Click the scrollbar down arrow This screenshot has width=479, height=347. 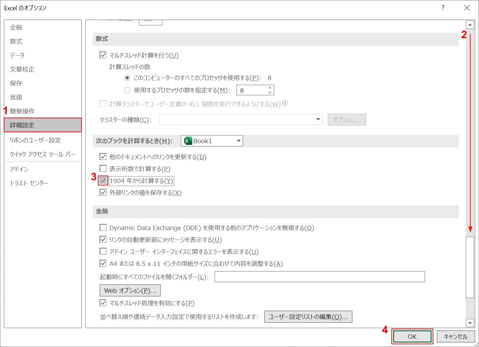(470, 322)
